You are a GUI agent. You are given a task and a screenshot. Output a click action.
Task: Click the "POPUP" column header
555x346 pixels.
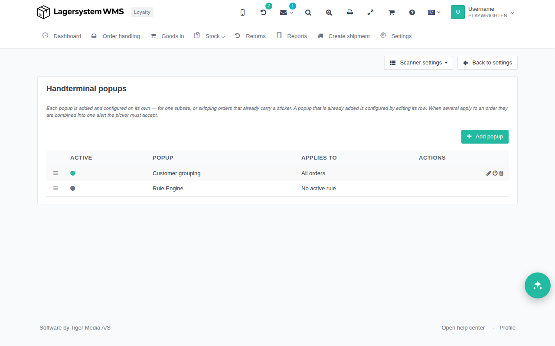(163, 158)
